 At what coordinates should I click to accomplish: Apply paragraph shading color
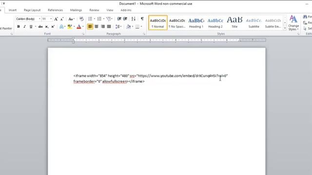(x=128, y=27)
